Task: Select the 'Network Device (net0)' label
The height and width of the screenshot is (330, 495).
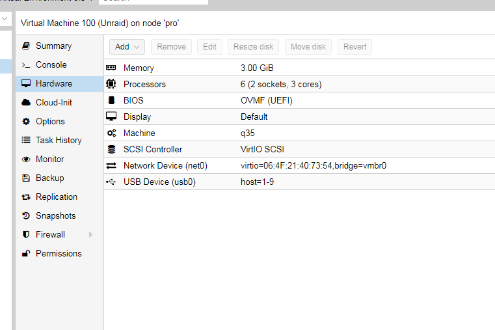Action: (x=165, y=166)
